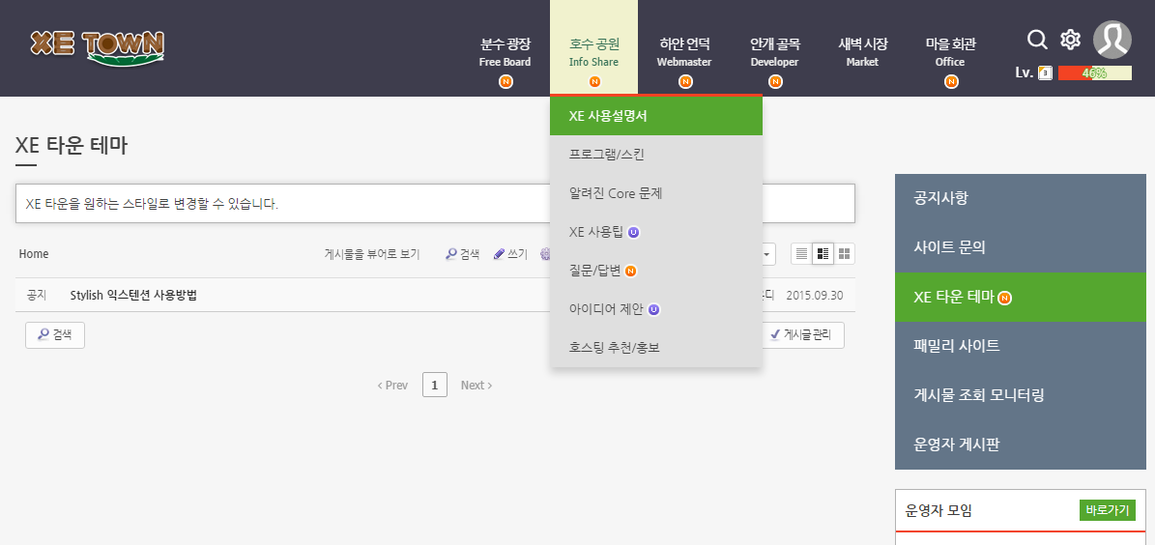
Task: Click the N badge under Webmaster
Action: pyautogui.click(x=686, y=82)
